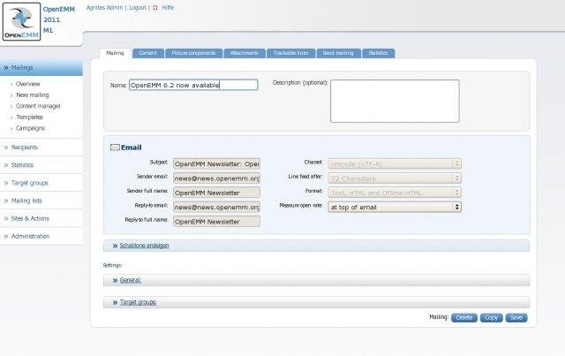The width and height of the screenshot is (565, 356).
Task: Click into the Description text area
Action: coord(395,101)
